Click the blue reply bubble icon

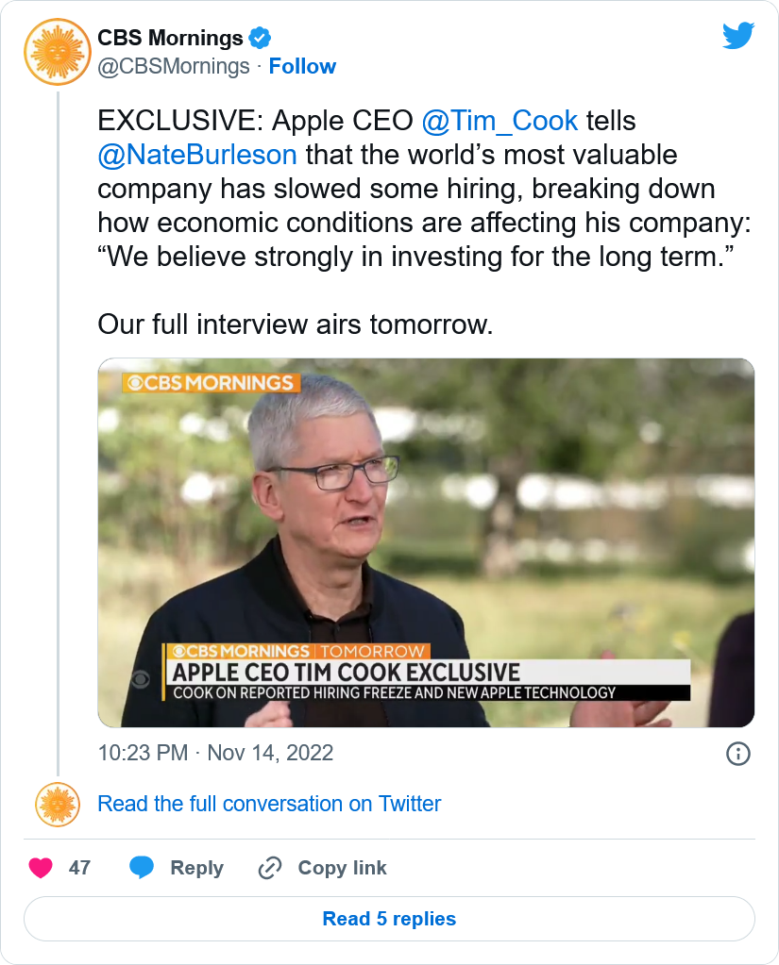142,867
